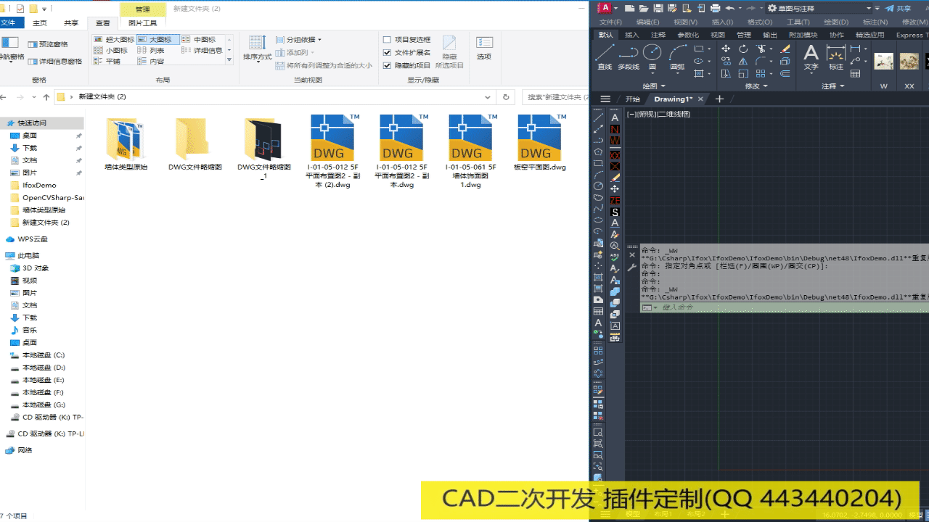Open the 查看 tab in Explorer
929x522 pixels.
102,23
